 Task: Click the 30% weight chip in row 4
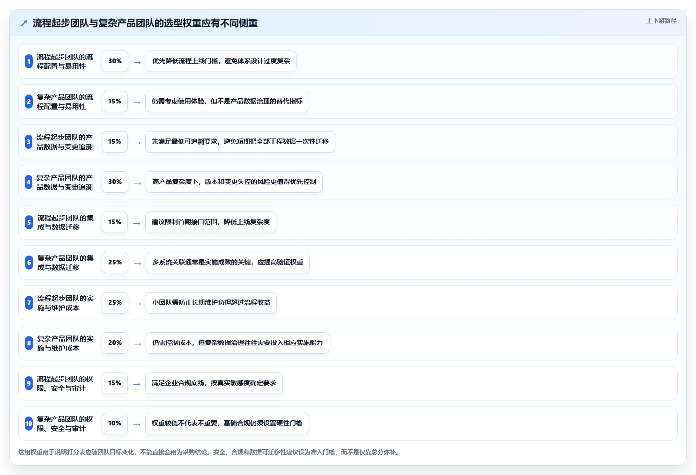[x=115, y=182]
